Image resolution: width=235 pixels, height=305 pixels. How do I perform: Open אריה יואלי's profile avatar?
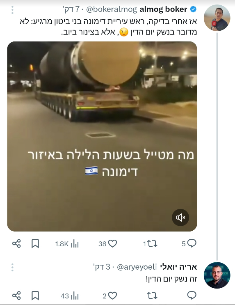217,275
